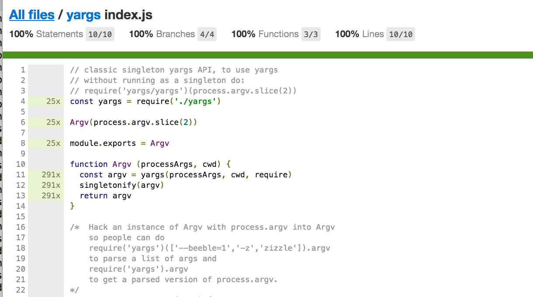Click the 291x count next to return argv

click(51, 196)
